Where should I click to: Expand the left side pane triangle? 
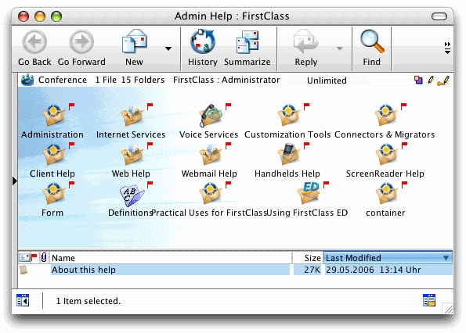[15, 181]
